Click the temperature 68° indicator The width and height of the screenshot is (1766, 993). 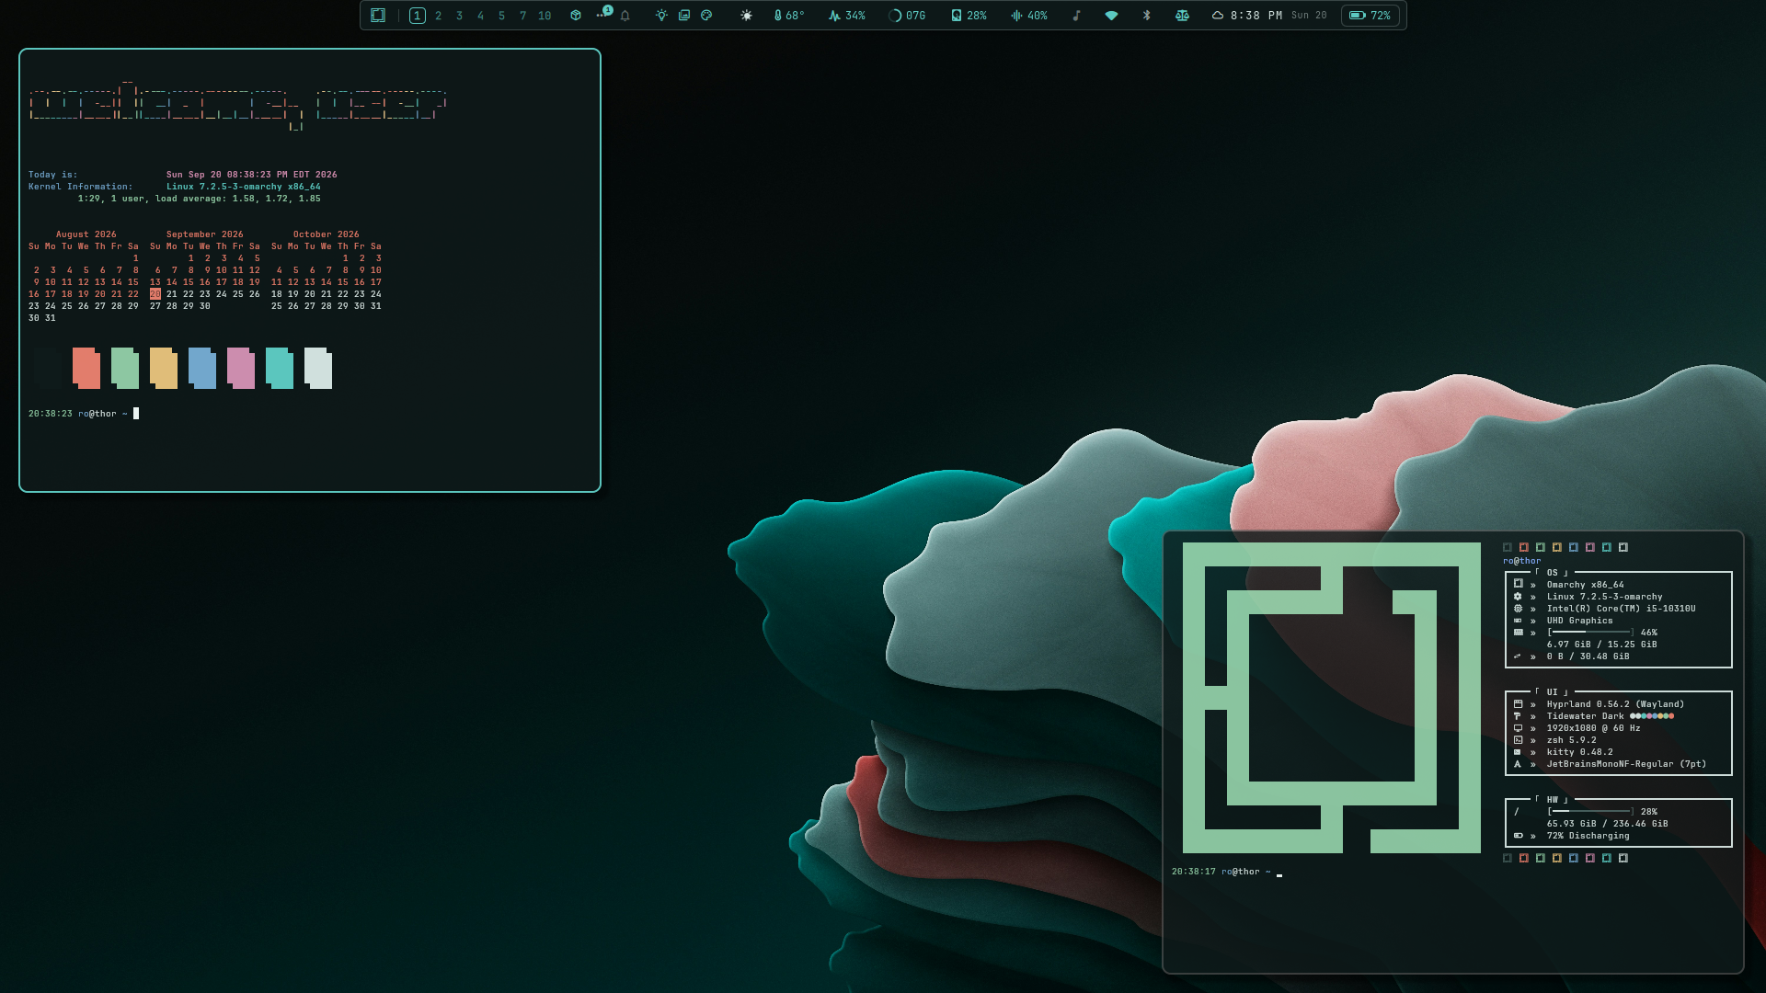[x=789, y=16]
